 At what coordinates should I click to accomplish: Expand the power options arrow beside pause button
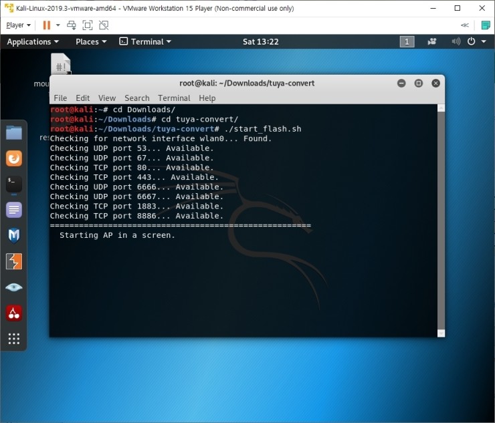[x=58, y=25]
